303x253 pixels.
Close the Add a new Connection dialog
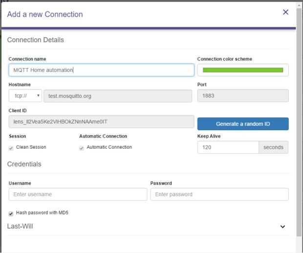pos(285,12)
